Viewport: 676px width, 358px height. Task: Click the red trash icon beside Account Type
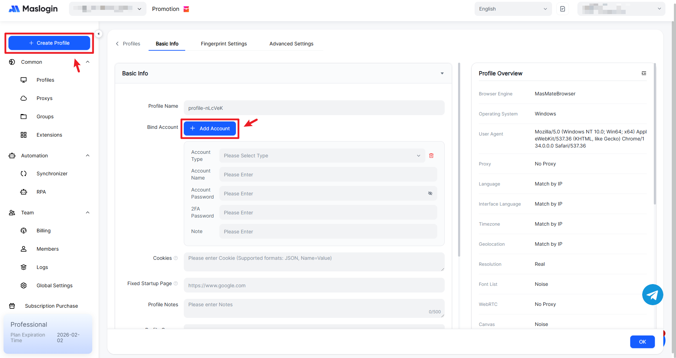coord(431,156)
